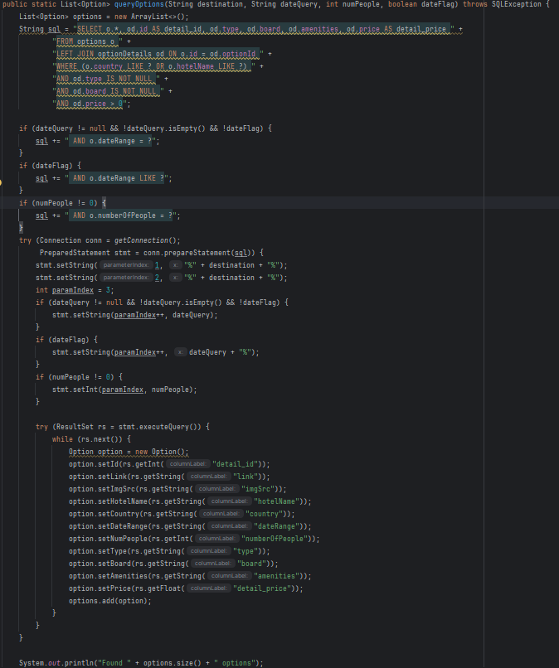The height and width of the screenshot is (668, 559).
Task: Click the queryOptions method name in signature
Action: (132, 4)
